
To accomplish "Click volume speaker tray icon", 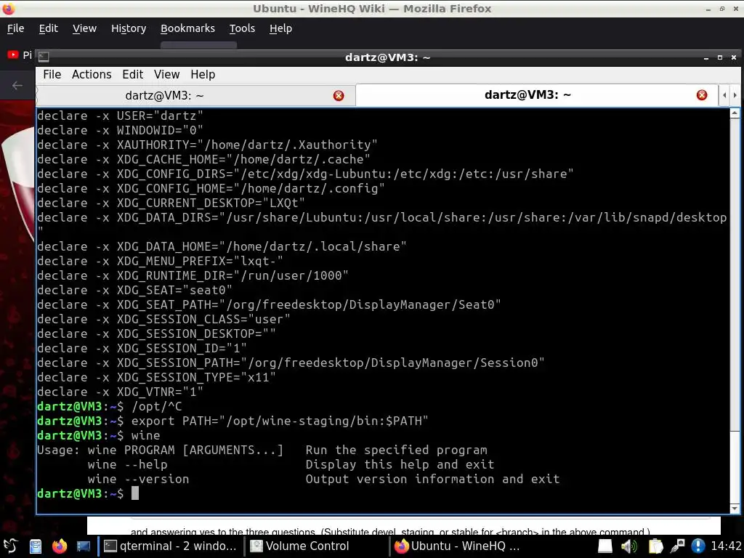I will 629,546.
